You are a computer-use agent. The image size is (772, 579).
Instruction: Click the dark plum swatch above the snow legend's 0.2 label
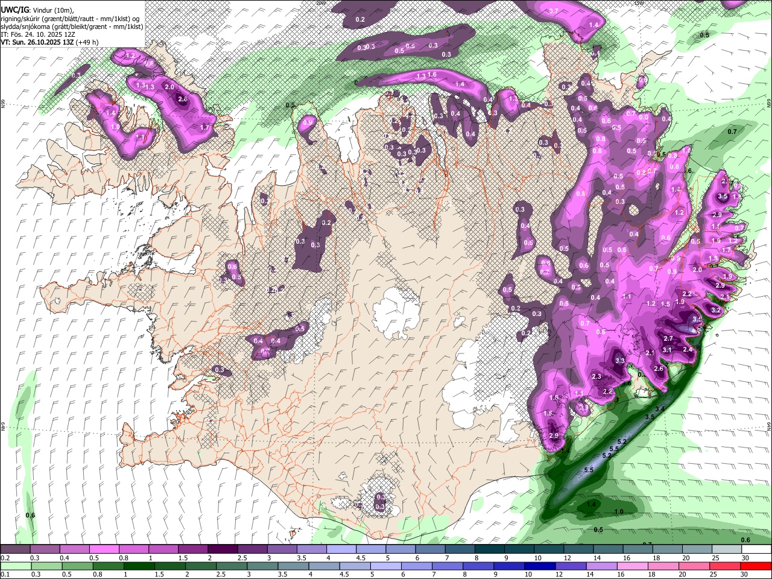[15, 549]
